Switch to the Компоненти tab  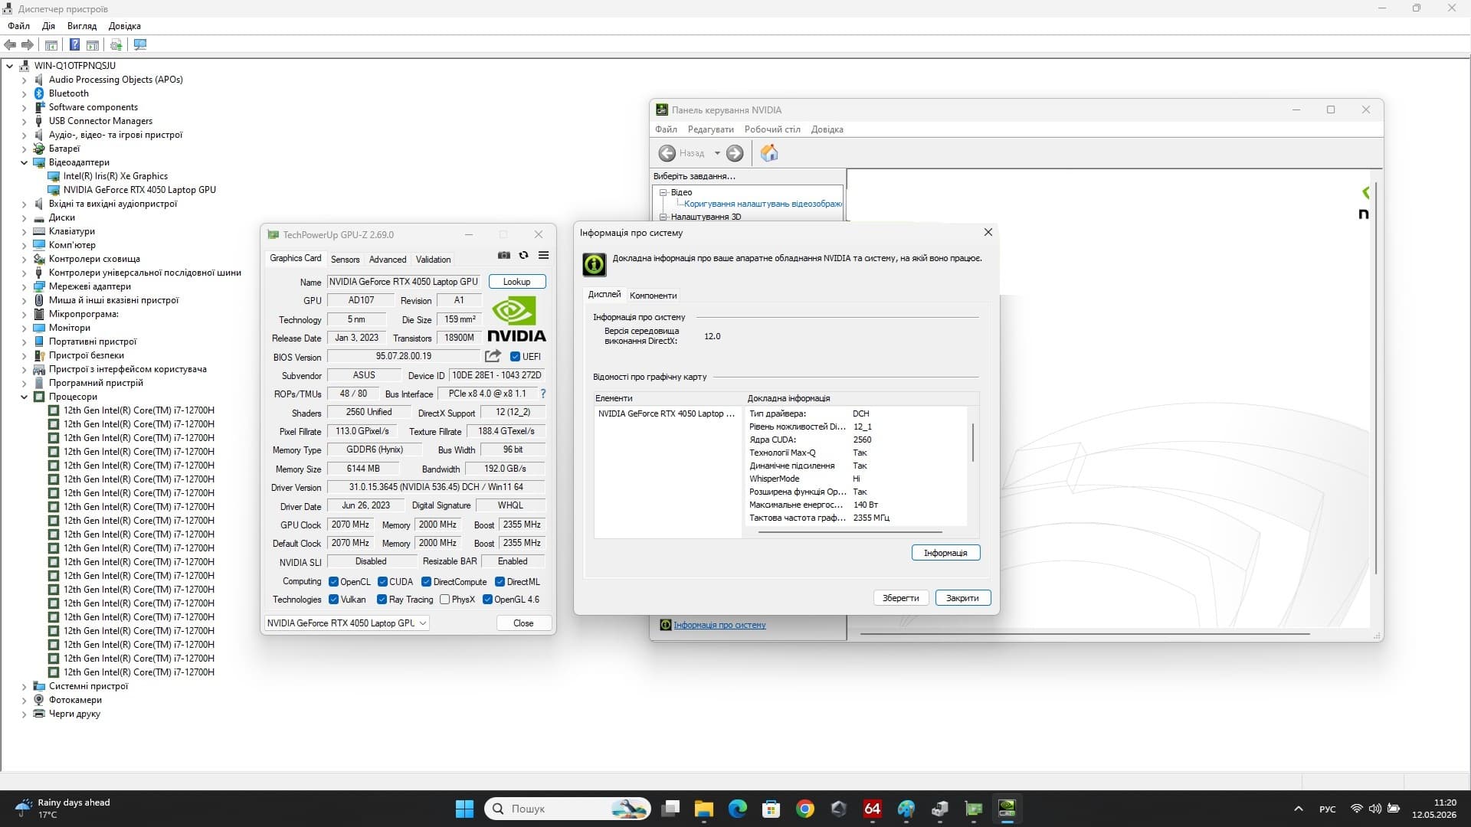click(653, 296)
